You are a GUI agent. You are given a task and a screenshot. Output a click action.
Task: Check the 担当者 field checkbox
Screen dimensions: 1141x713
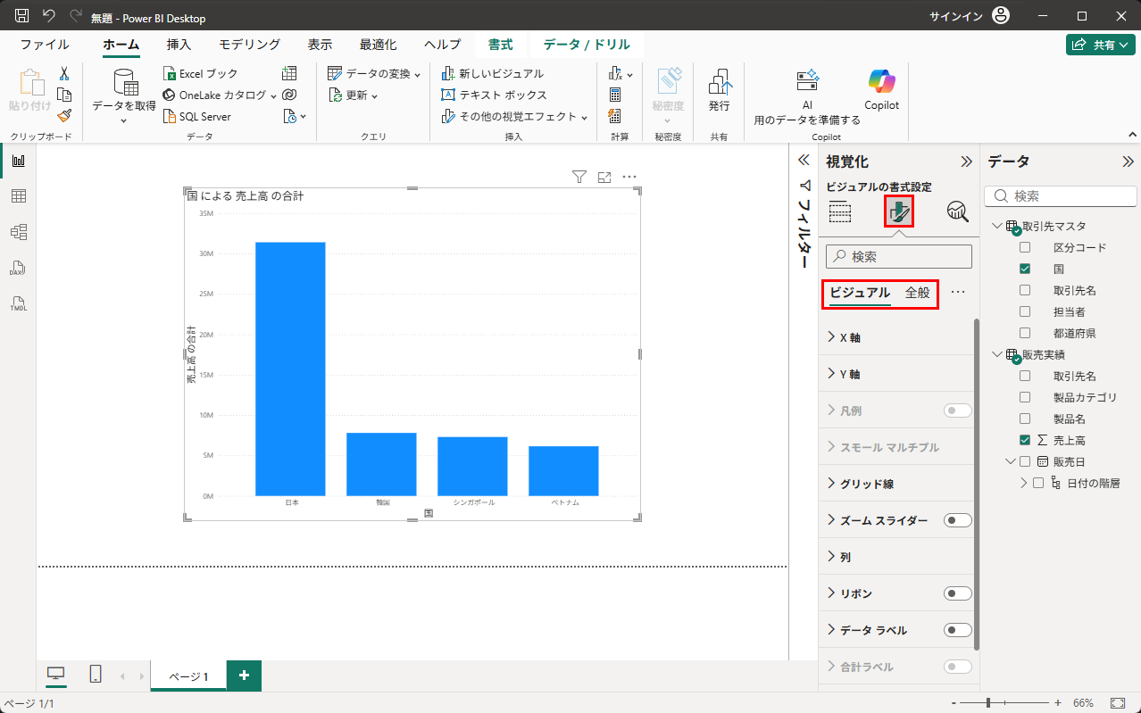pos(1025,311)
